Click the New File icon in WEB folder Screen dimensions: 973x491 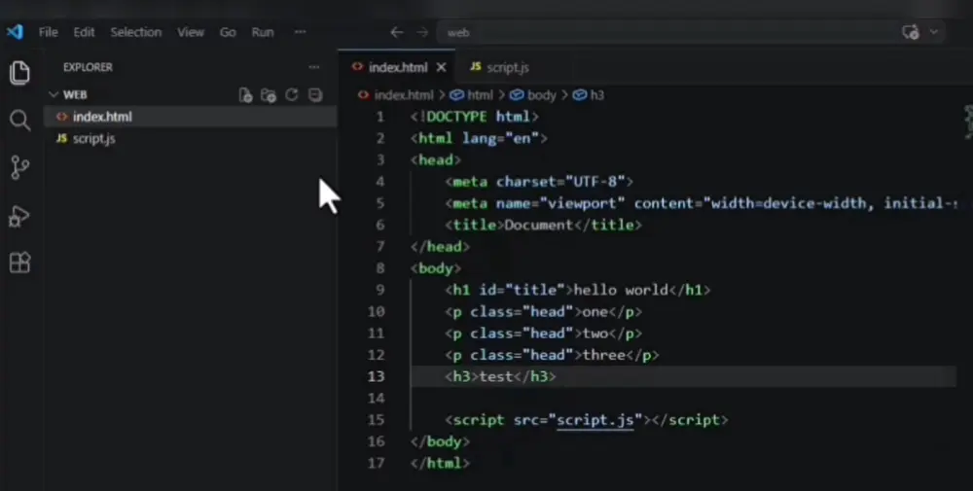[246, 95]
